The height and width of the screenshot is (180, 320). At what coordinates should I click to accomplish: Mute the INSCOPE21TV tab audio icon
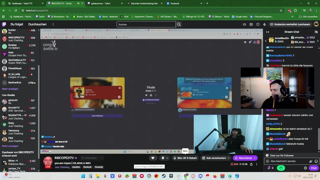tap(78, 3)
